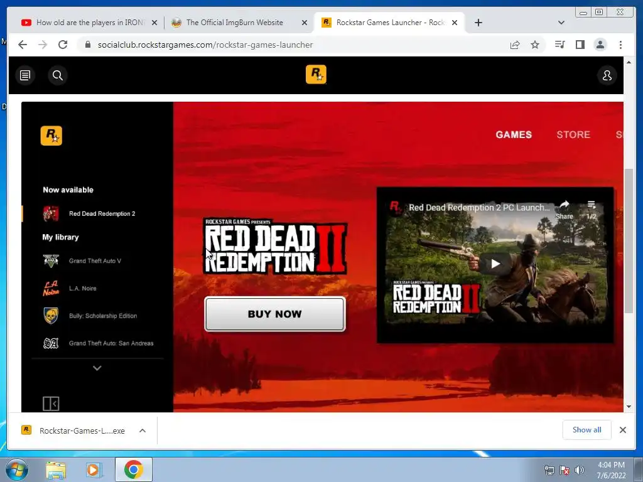Open the Chrome profile avatar icon
Viewport: 643px width, 482px height.
(600, 45)
